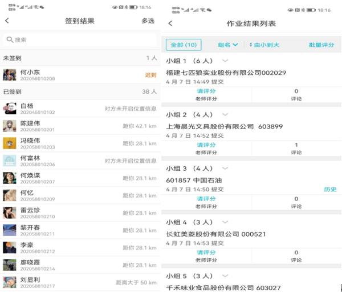
Task: Focus the 搜索 search field
Action: pyautogui.click(x=80, y=39)
